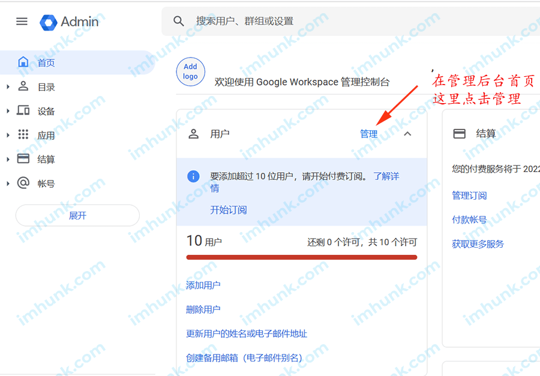540x376 pixels.
Task: Click the 结算 card title
Action: [x=485, y=134]
